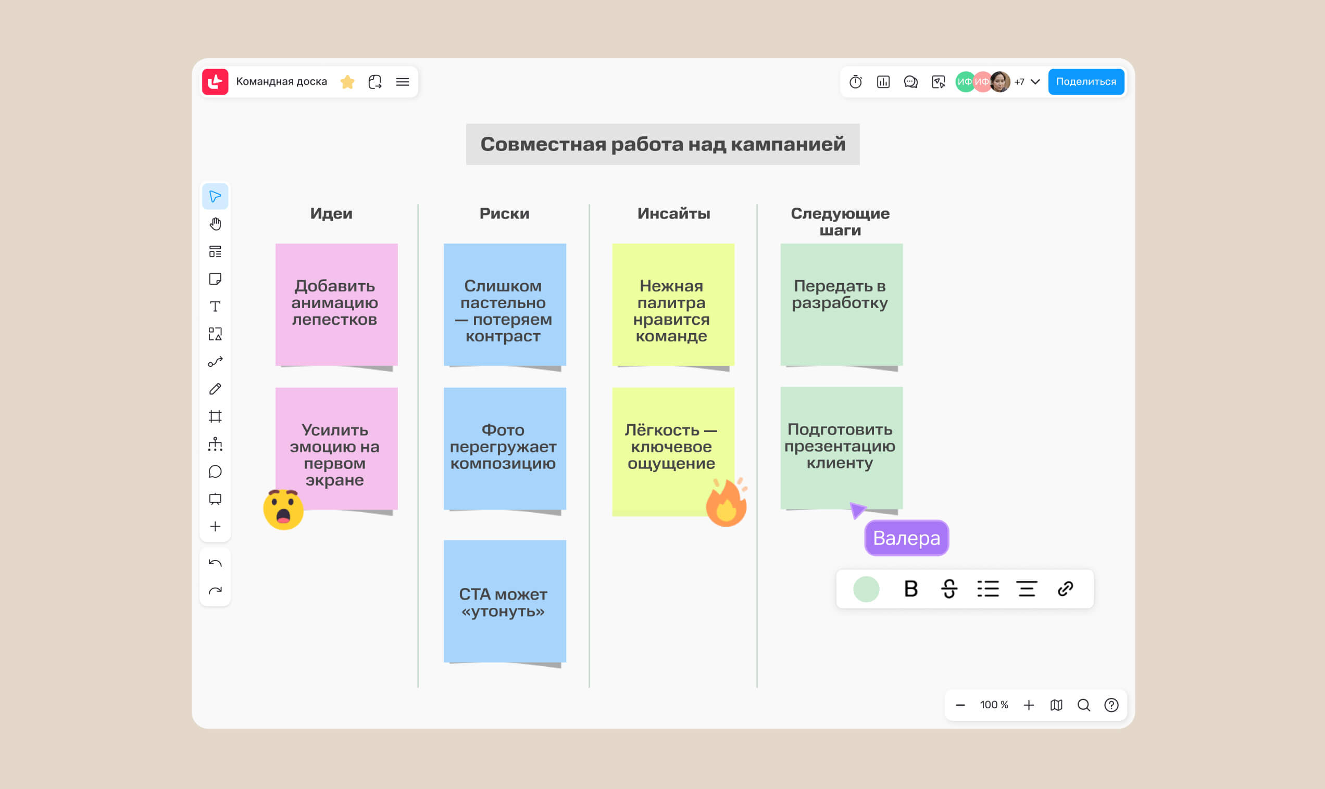
Task: Open the list formatting menu
Action: (988, 589)
